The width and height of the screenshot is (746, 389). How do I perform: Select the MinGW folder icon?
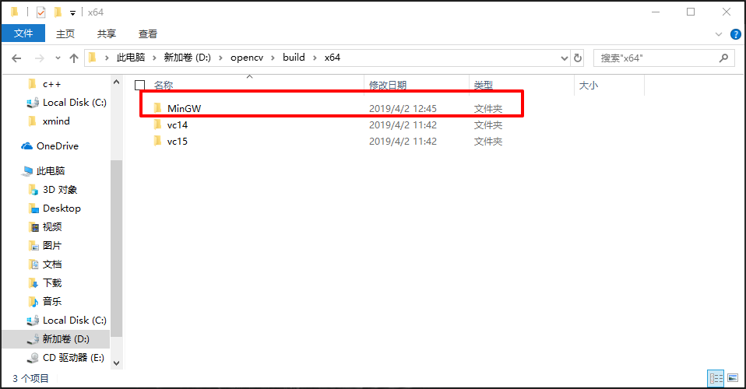pos(158,108)
